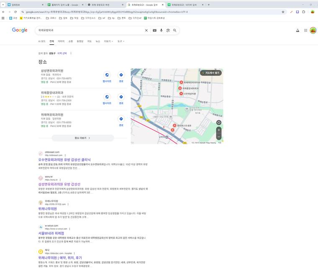
Task: Click 지도에서 열기 button on map
Action: [211, 73]
